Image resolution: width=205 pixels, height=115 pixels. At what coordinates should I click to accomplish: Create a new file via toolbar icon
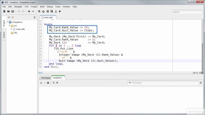click(x=4, y=11)
